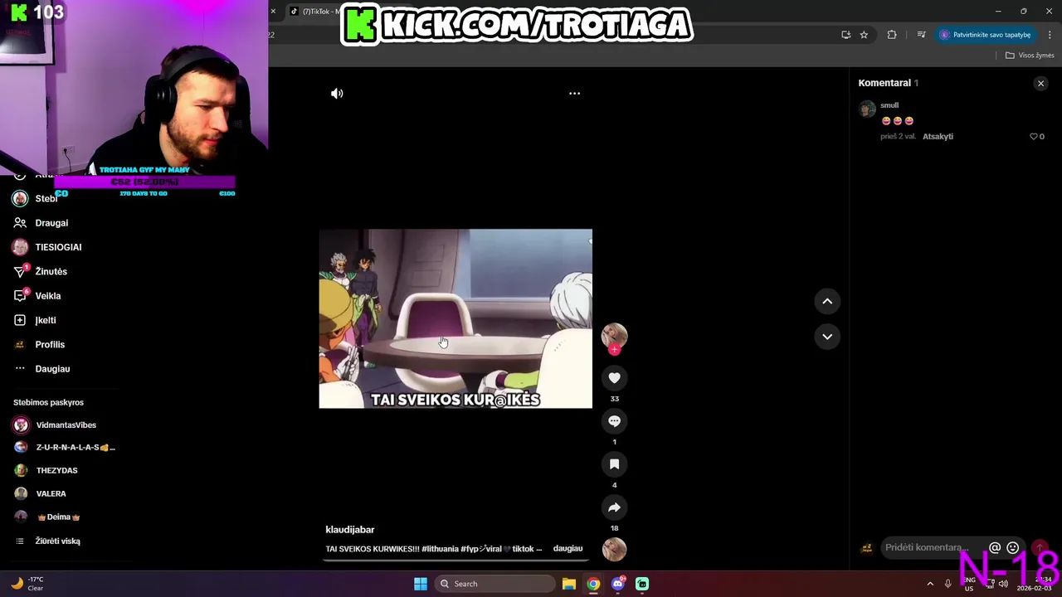The width and height of the screenshot is (1062, 597).
Task: Open THEZYDAS followed account
Action: pos(56,471)
